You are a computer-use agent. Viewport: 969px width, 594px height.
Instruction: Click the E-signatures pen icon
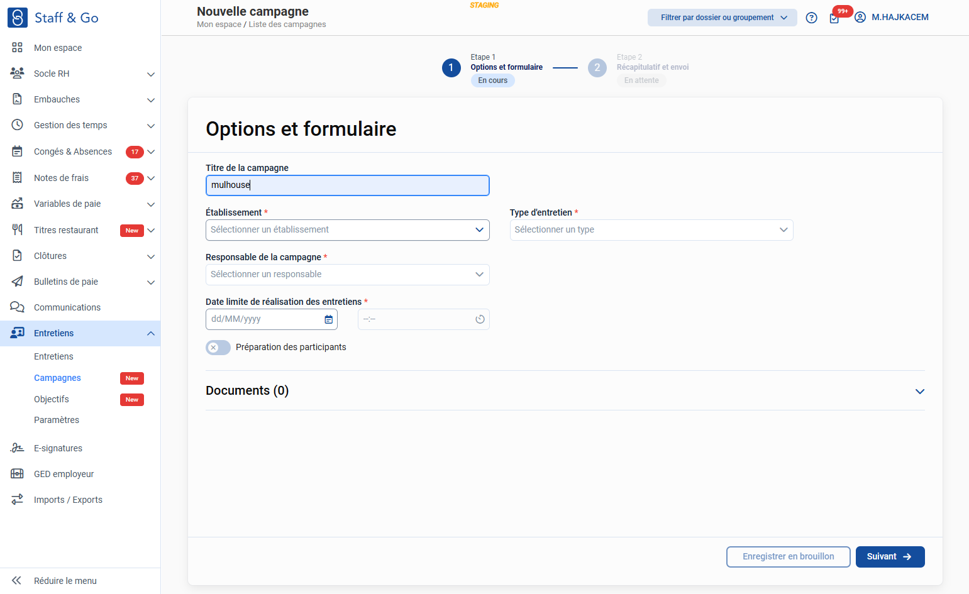(18, 448)
